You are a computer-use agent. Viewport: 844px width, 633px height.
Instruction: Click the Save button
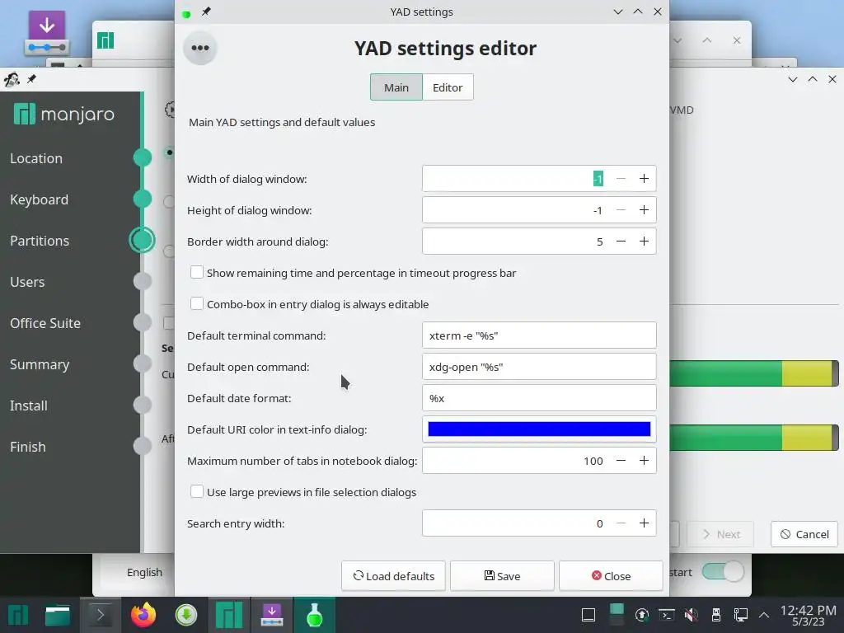click(502, 576)
